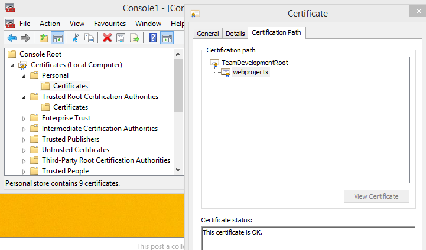This screenshot has width=426, height=250.
Task: Toggle the Show/Hide Action Pane icon
Action: coord(167,38)
